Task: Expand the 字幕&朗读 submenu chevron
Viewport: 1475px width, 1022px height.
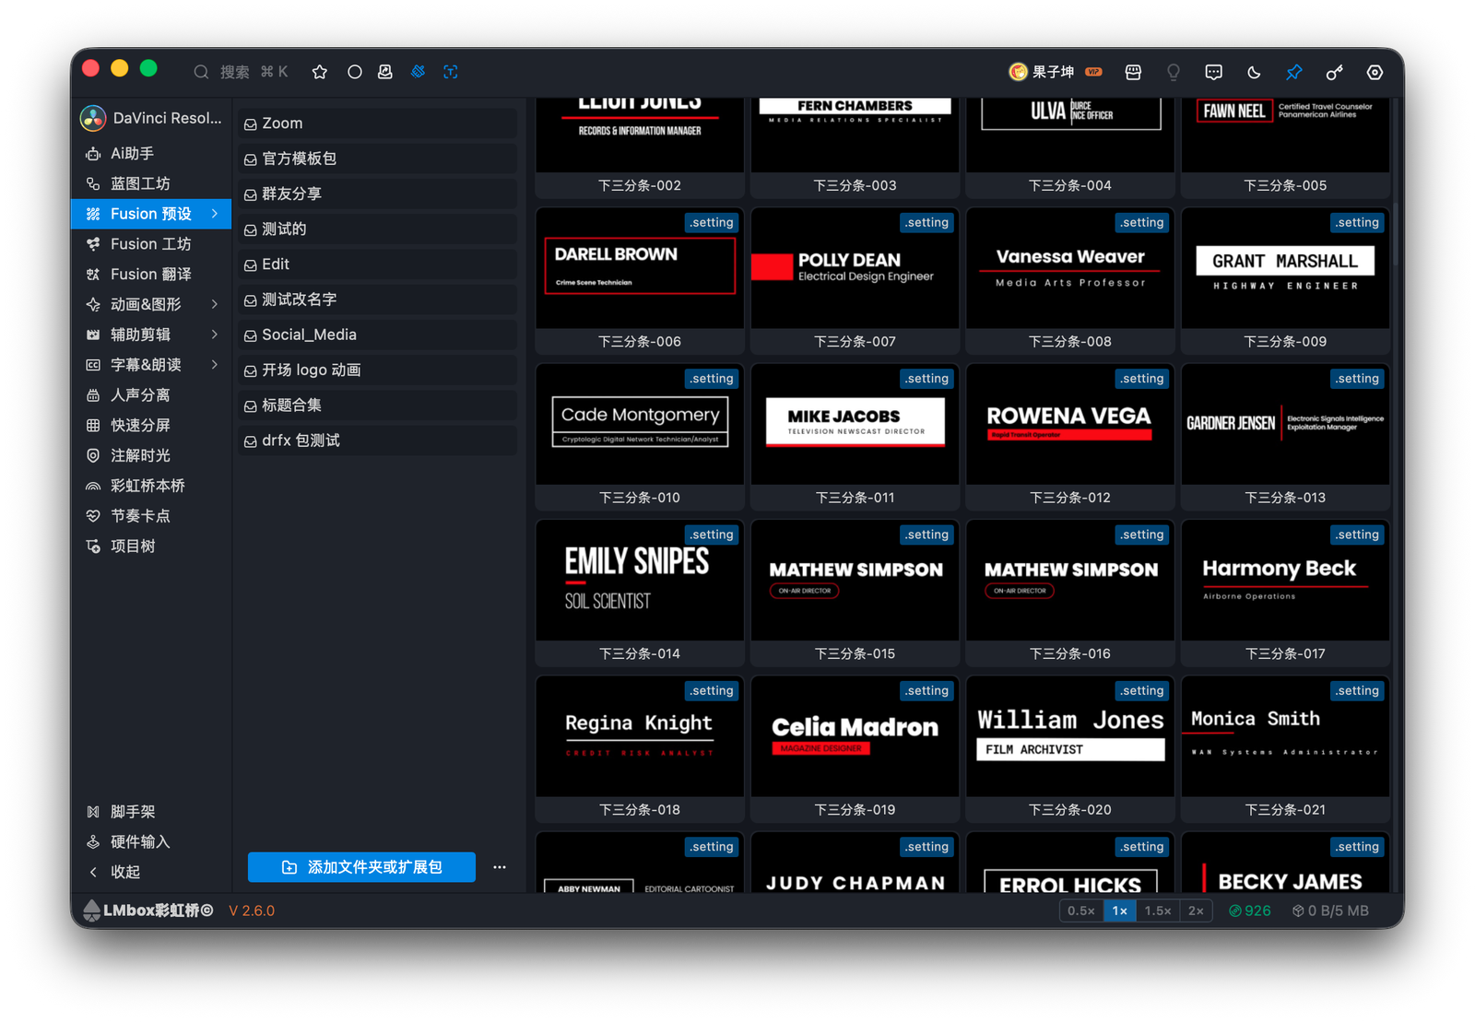Action: [x=215, y=365]
